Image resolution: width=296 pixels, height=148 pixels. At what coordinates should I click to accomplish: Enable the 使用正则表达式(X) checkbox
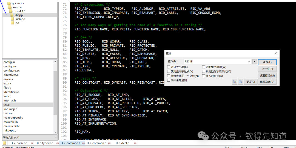pyautogui.click(x=169, y=71)
